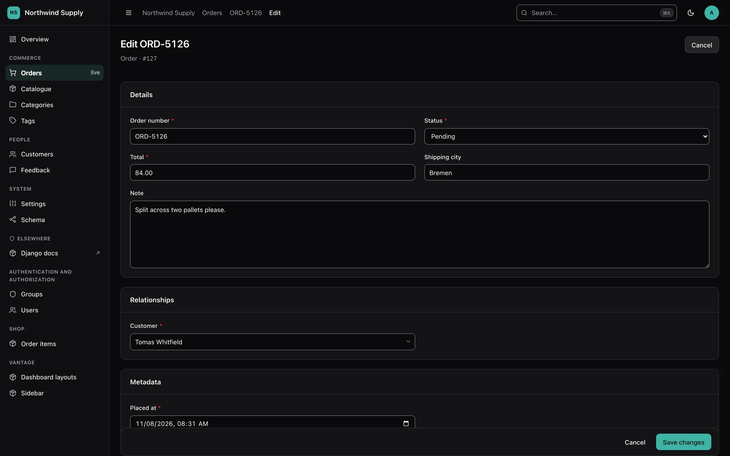Open the Order items menu entry
The image size is (730, 456).
click(x=54, y=344)
